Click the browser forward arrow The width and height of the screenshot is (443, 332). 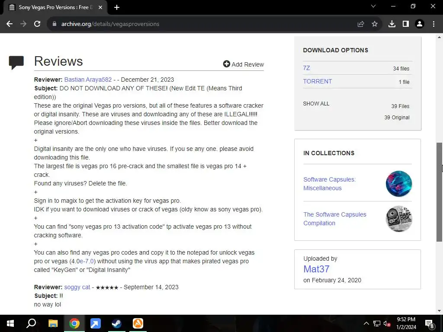[x=23, y=24]
